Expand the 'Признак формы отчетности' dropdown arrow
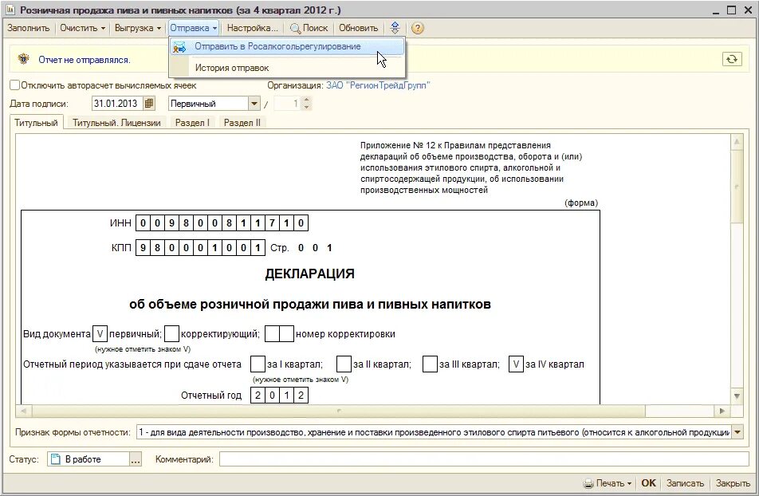Viewport: 759px width, 496px height. click(737, 432)
